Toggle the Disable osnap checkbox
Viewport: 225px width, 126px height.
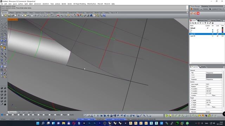pyautogui.click(x=69, y=115)
